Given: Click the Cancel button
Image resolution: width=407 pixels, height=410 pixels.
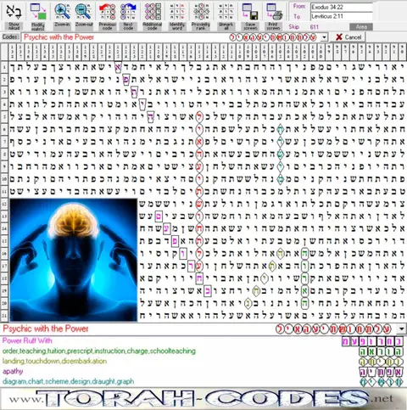Looking at the screenshot, I should tap(348, 37).
